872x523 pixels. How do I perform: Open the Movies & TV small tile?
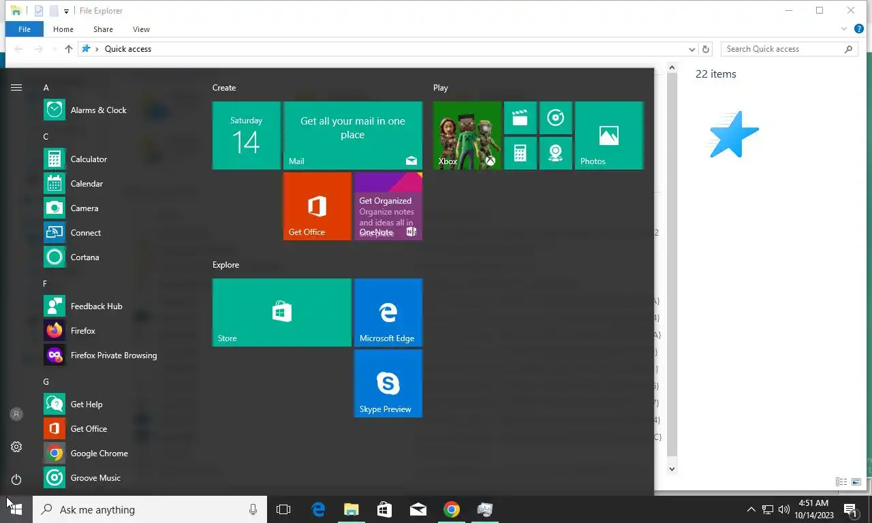click(x=520, y=118)
